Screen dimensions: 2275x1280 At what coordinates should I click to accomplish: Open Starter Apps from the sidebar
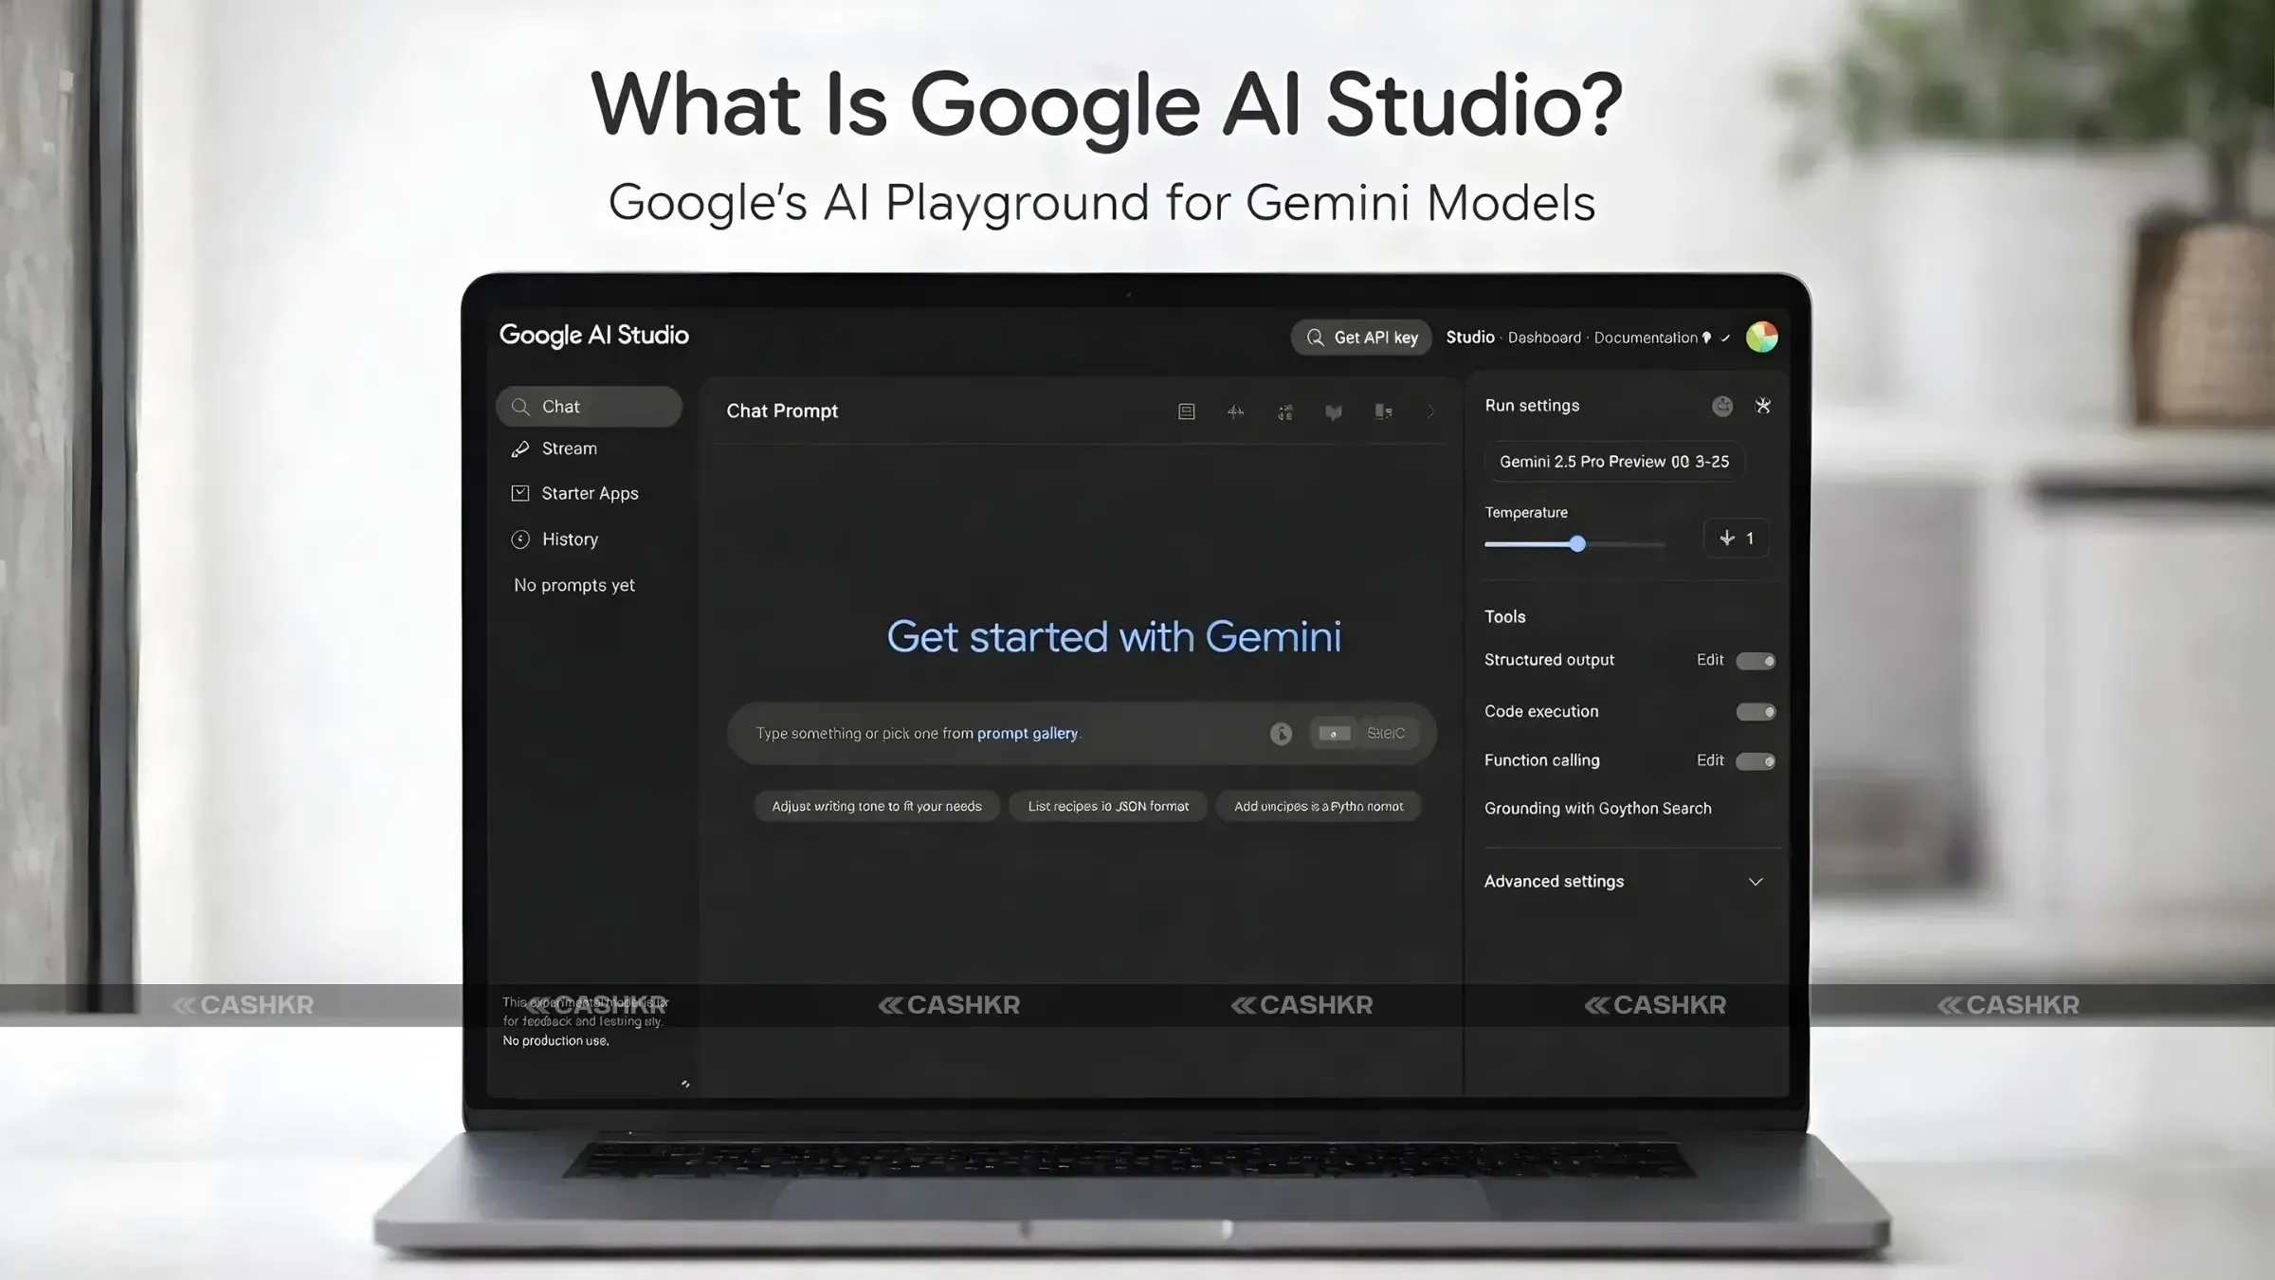pos(590,493)
